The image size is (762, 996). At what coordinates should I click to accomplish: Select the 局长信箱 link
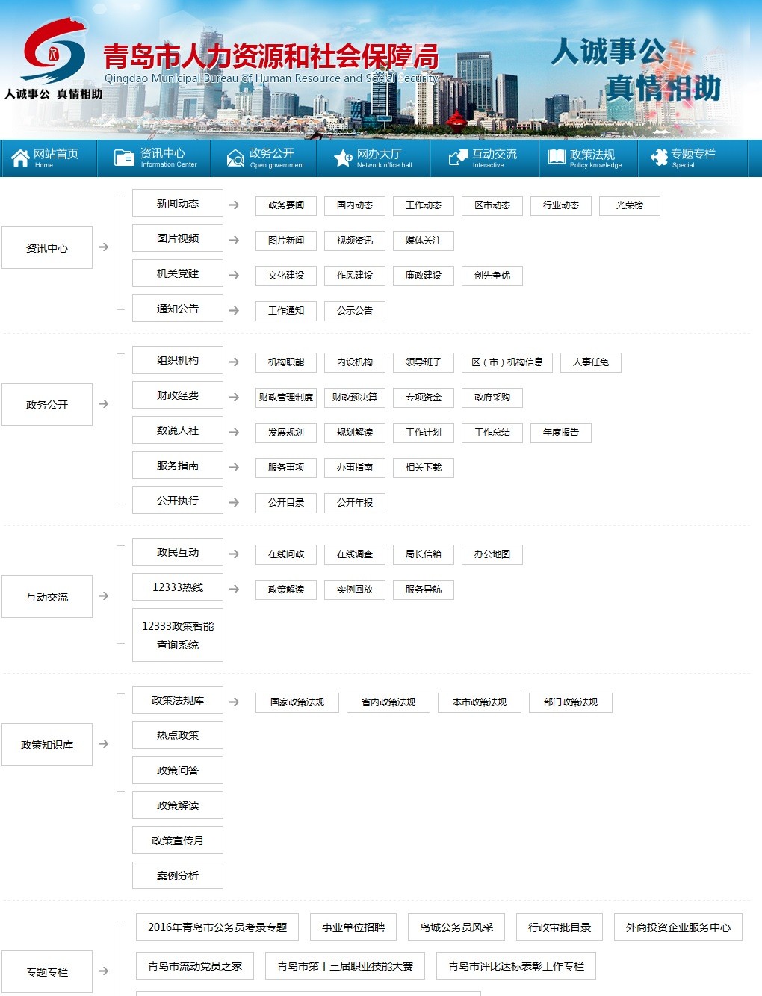(x=424, y=554)
